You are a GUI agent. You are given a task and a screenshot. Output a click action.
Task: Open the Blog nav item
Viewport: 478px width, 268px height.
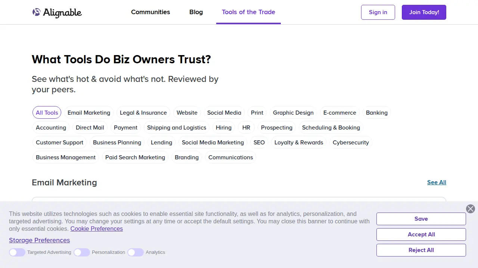click(x=196, y=12)
